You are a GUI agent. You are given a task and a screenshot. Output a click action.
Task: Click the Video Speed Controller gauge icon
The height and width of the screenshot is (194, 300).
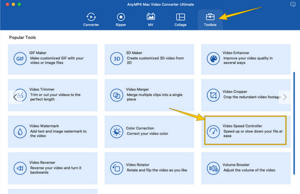pyautogui.click(x=213, y=131)
